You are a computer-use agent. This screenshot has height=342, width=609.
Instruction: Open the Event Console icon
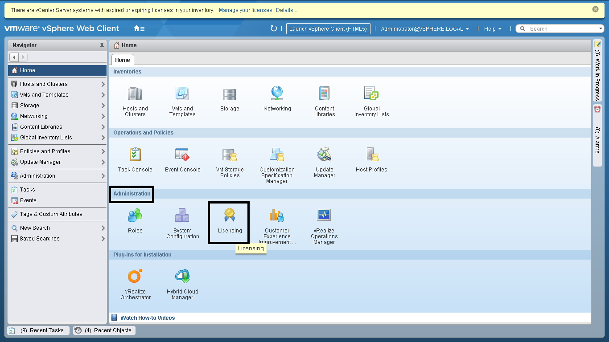coord(182,155)
